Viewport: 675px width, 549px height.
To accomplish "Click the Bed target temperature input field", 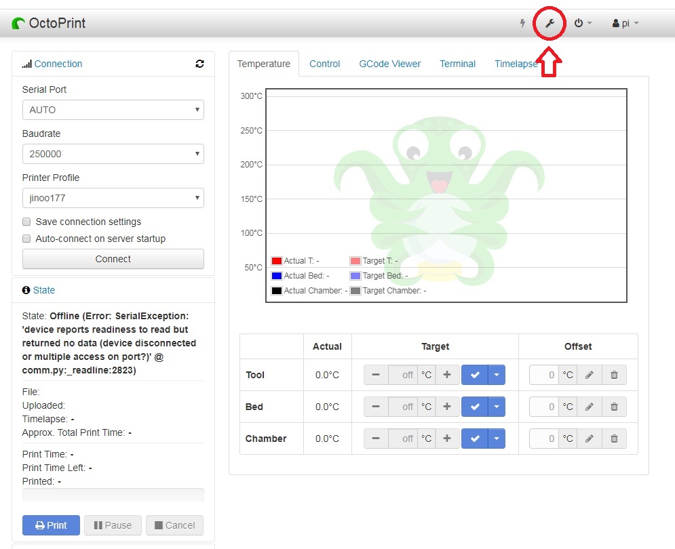I will coord(403,407).
